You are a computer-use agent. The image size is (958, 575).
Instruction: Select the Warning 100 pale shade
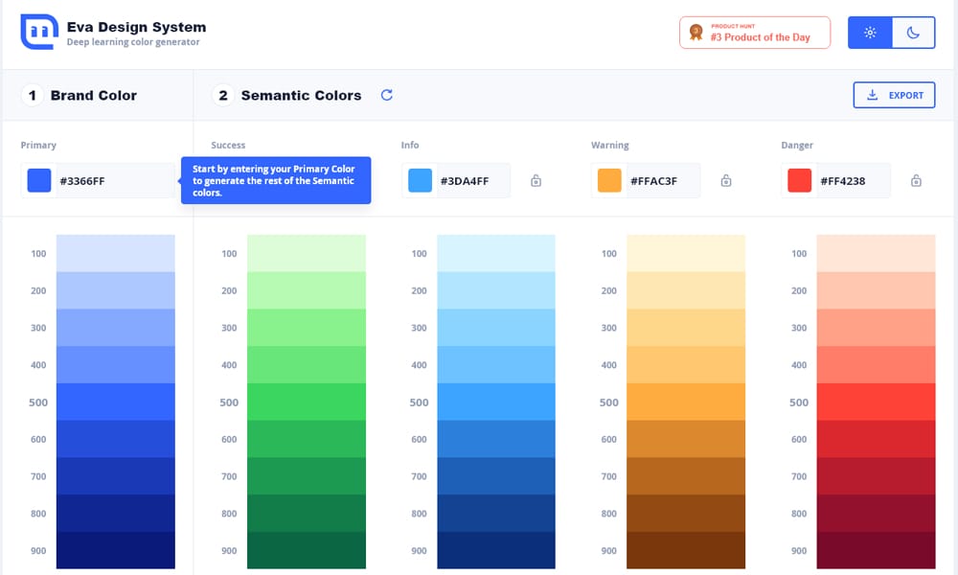point(685,253)
